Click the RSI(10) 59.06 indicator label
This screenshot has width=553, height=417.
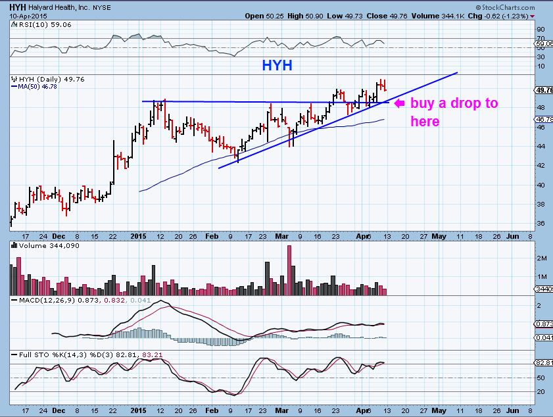tap(45, 25)
